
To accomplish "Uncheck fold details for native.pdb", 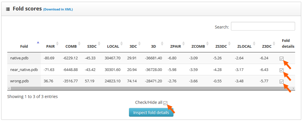I will point(281,58).
